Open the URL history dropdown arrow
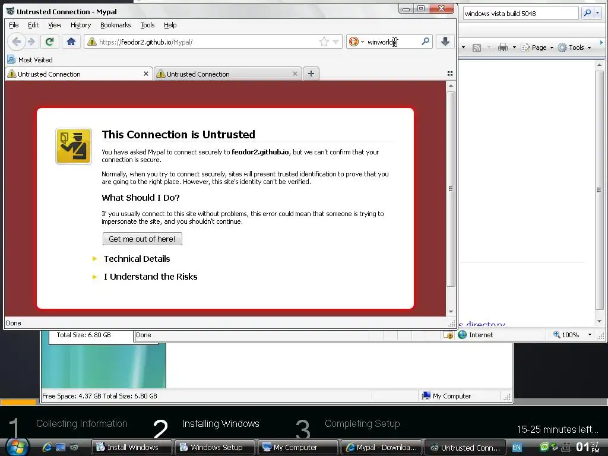Screen dimensions: 608x456 pos(336,42)
